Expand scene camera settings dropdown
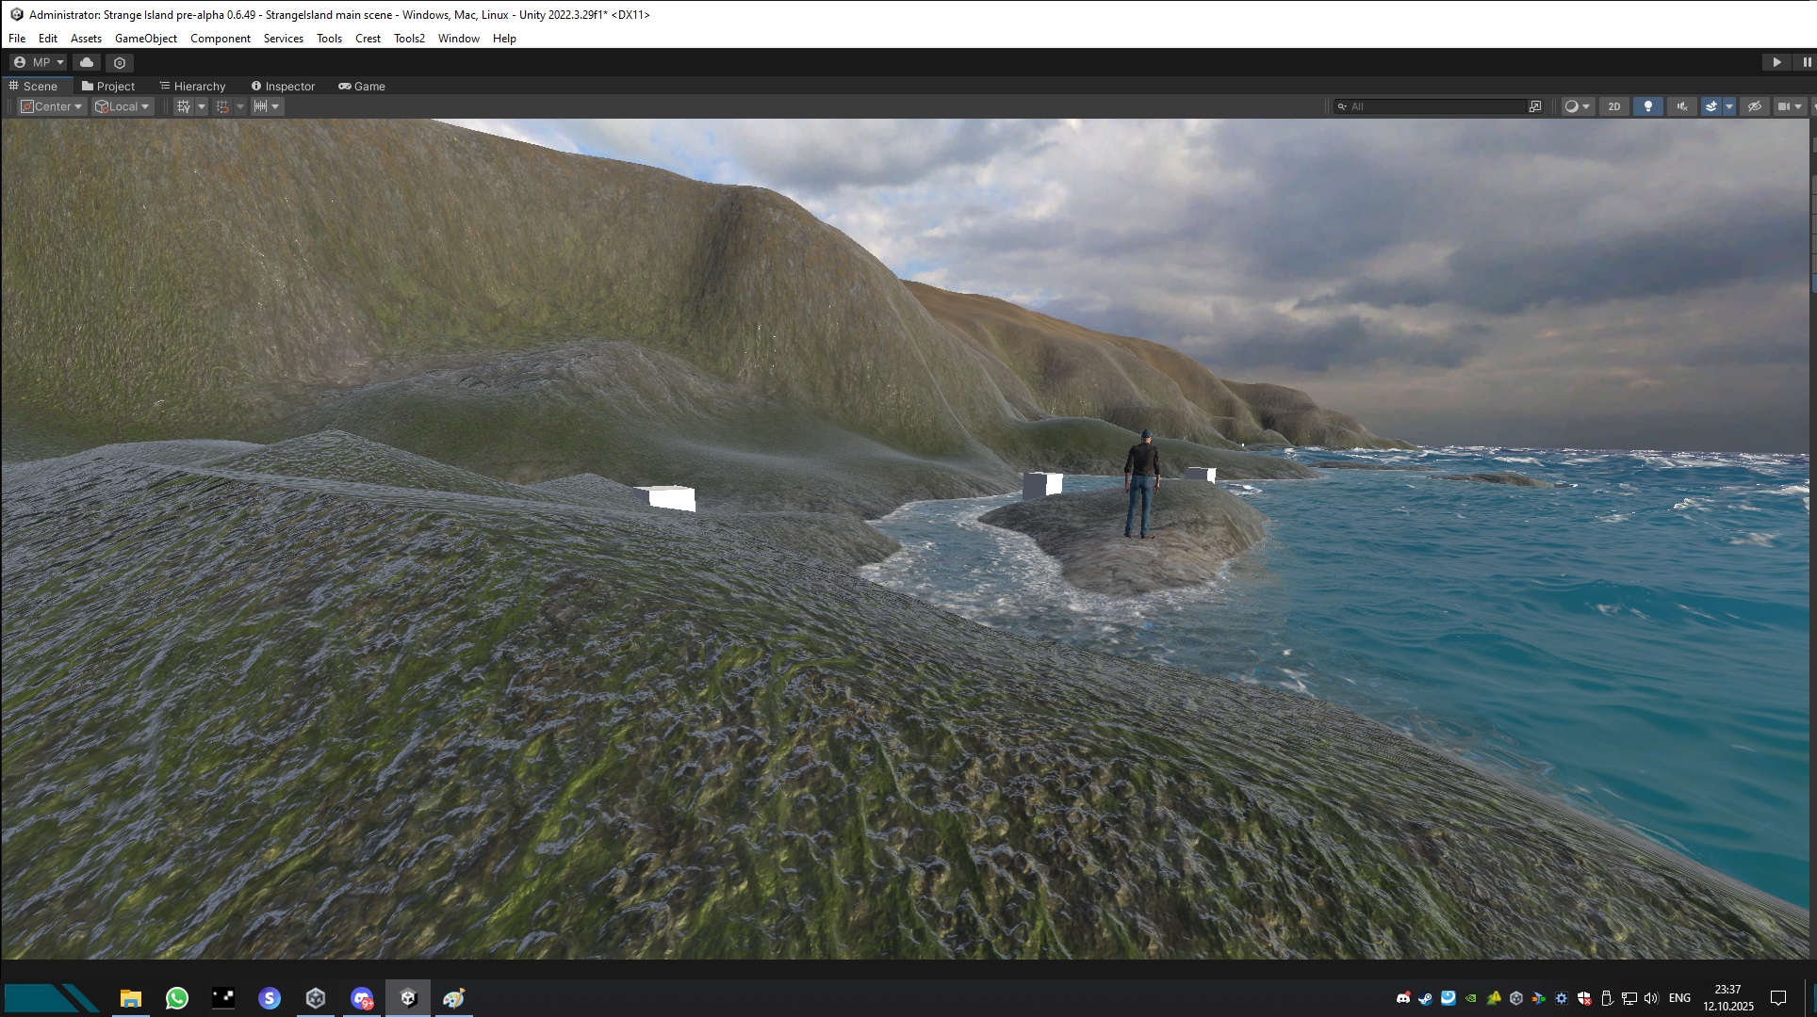Image resolution: width=1817 pixels, height=1017 pixels. tap(1798, 106)
